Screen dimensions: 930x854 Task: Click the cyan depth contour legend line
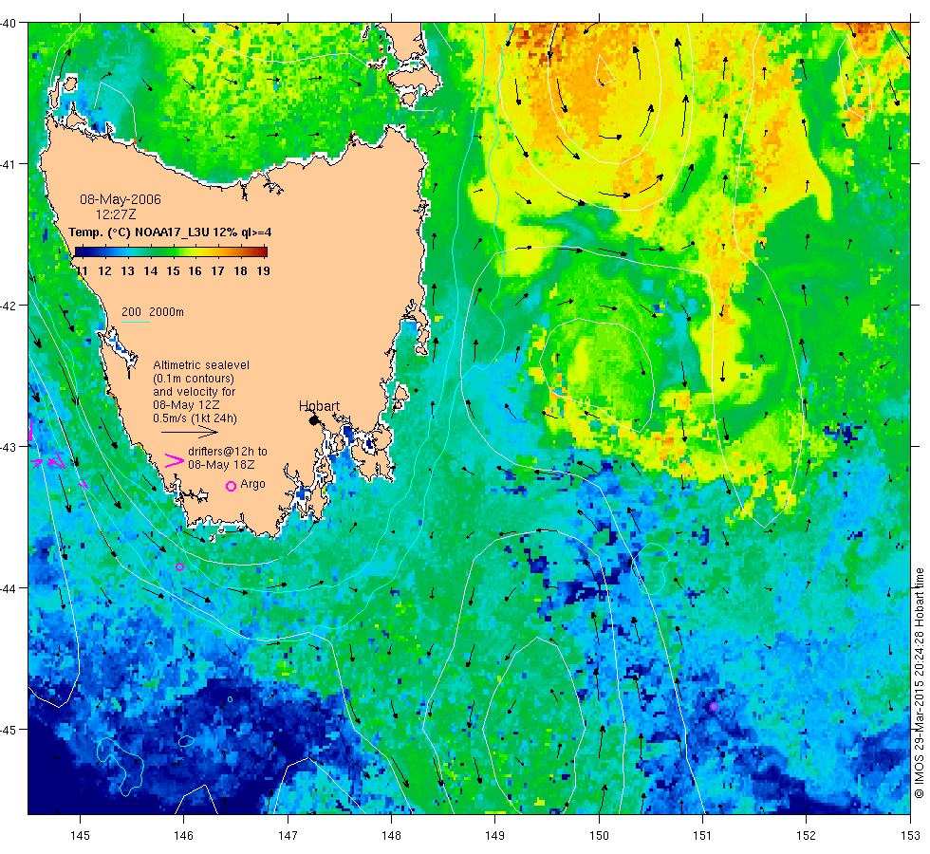click(135, 322)
